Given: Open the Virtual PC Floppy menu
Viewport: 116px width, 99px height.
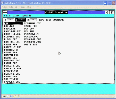Looking at the screenshot, I should (x=22, y=7).
